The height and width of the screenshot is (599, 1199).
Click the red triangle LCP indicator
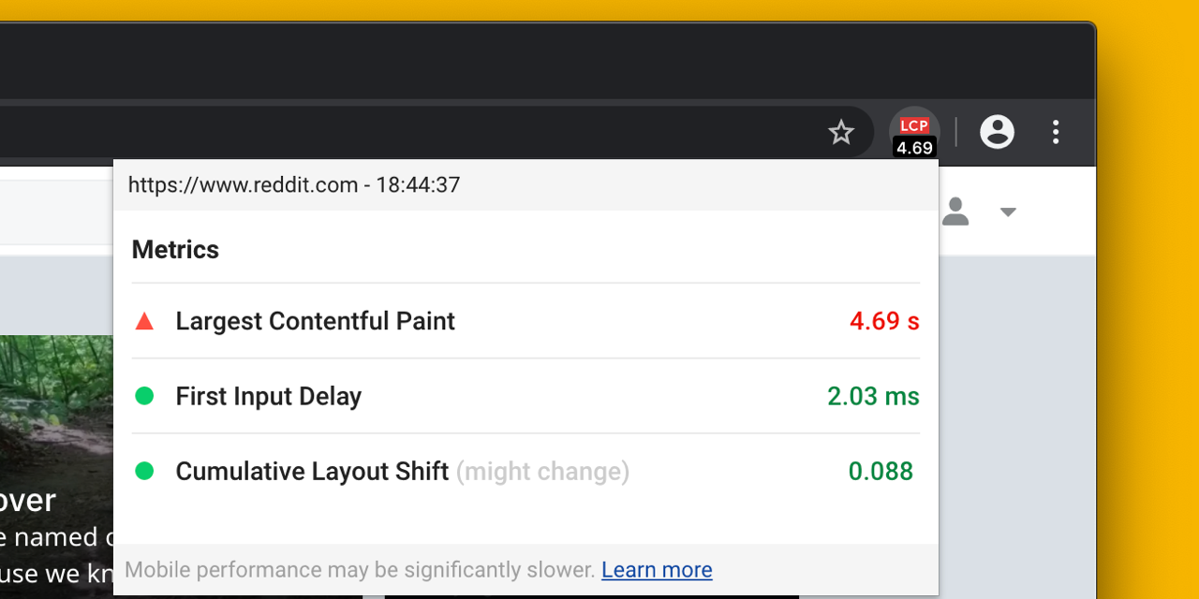coord(144,322)
